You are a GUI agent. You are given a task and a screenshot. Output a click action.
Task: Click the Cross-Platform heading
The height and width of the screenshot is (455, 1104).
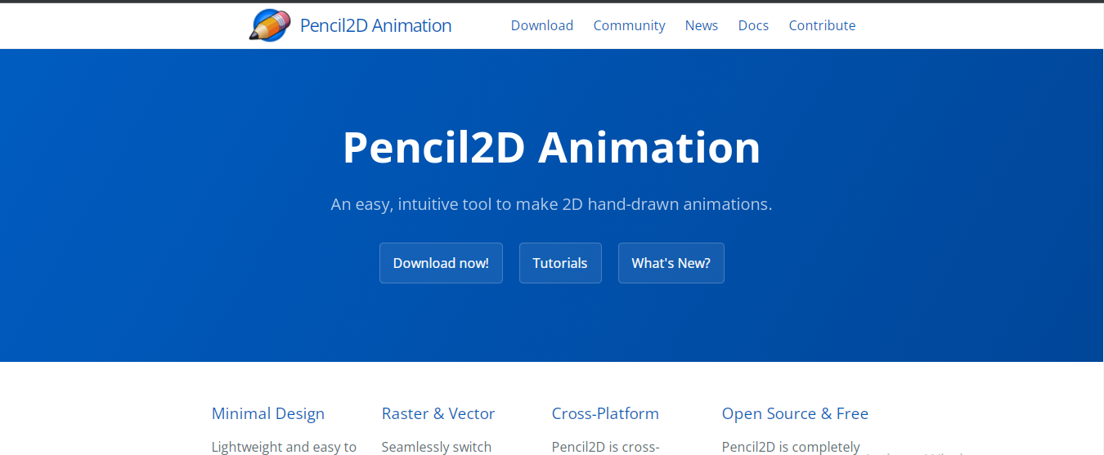point(605,413)
